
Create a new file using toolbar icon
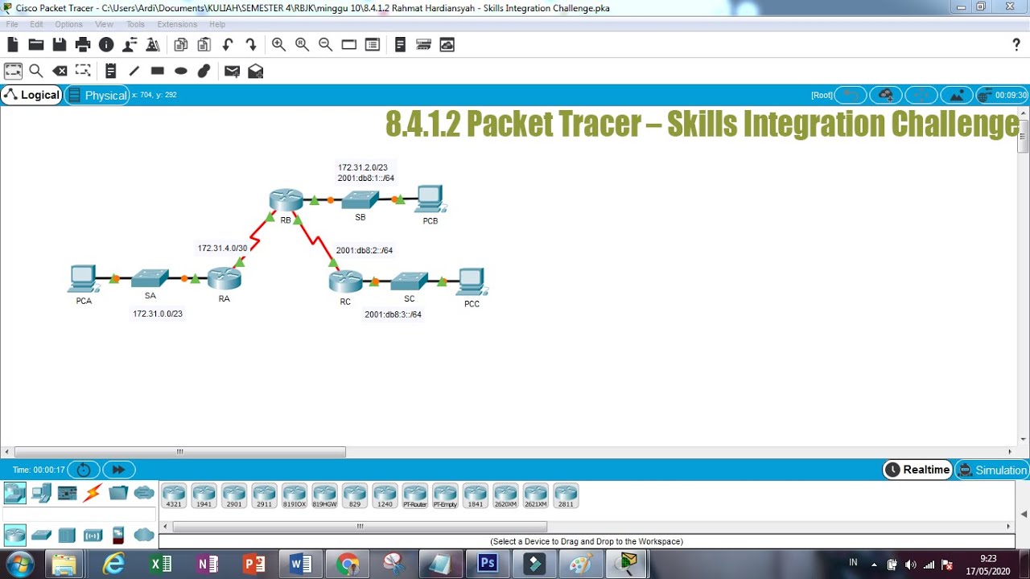(13, 45)
